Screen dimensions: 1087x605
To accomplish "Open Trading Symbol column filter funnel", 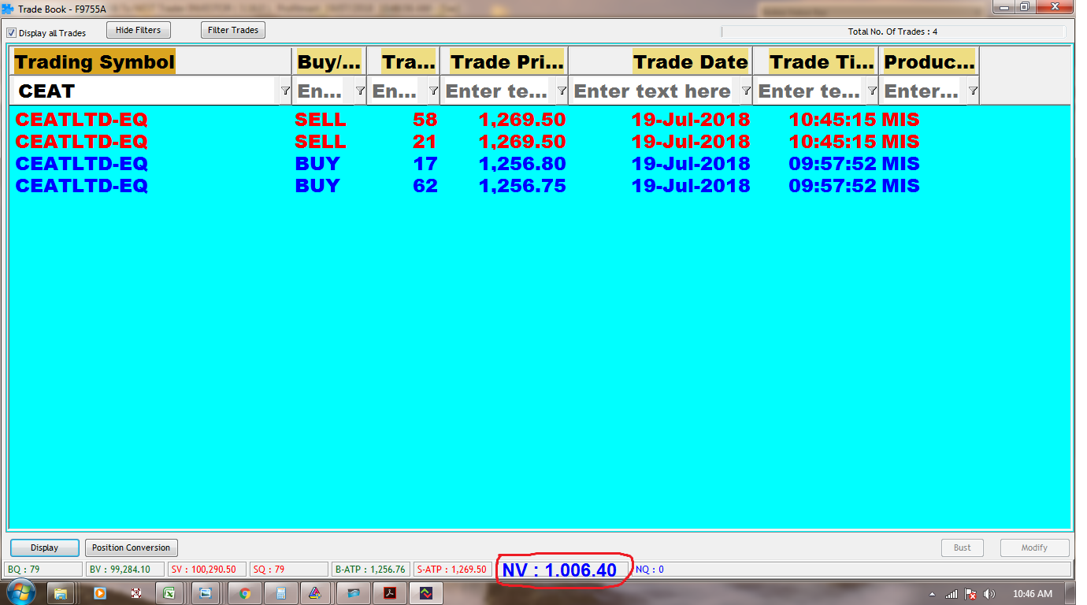I will [285, 91].
